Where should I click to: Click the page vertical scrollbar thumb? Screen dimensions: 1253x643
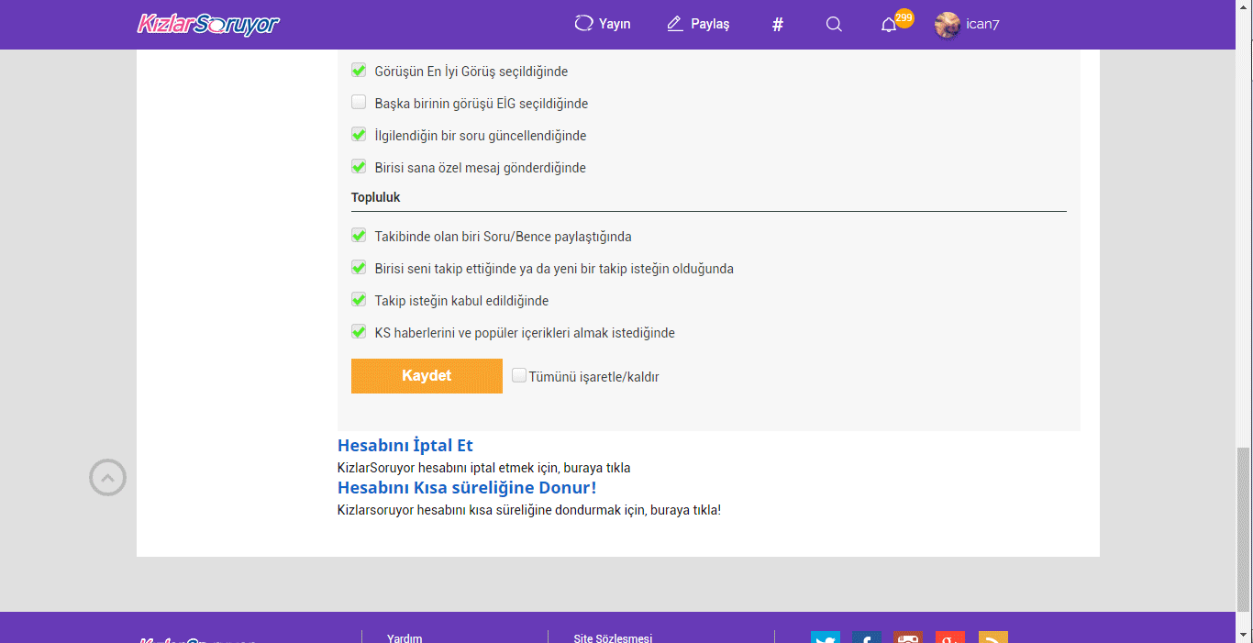point(1244,529)
